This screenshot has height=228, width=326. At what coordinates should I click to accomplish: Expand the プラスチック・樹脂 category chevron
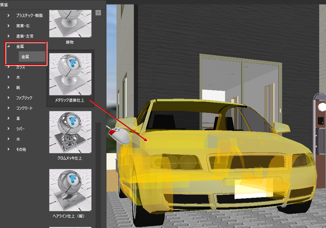[8, 15]
